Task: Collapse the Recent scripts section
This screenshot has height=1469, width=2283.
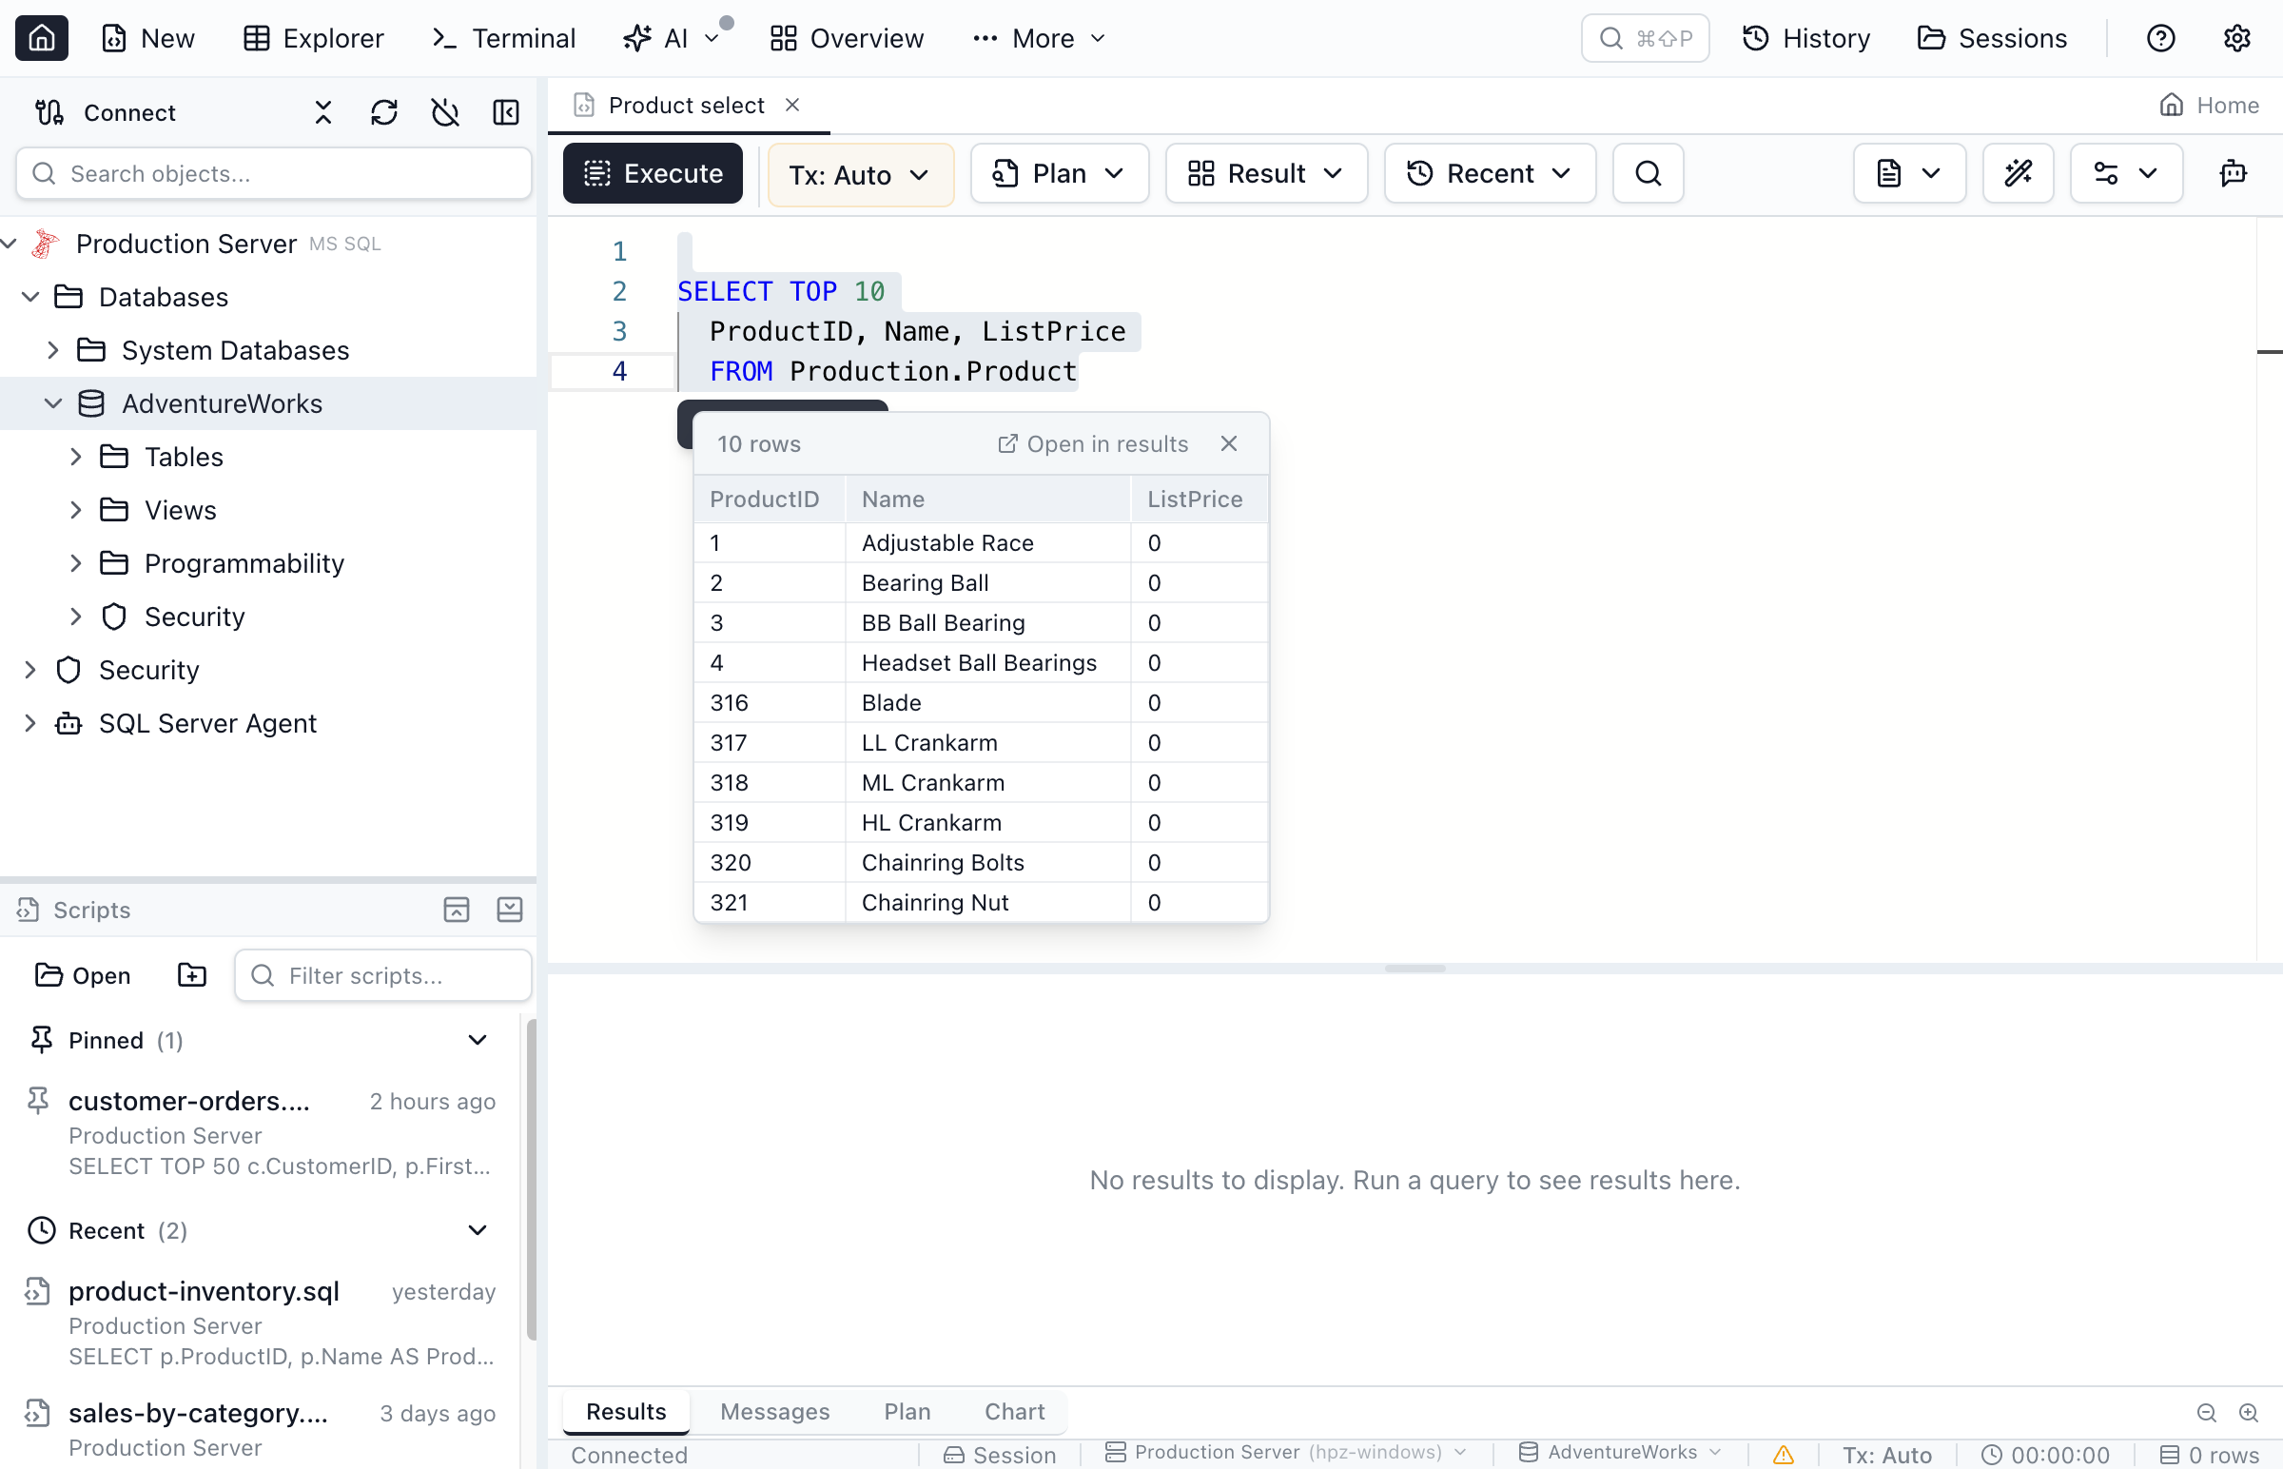Action: [478, 1230]
